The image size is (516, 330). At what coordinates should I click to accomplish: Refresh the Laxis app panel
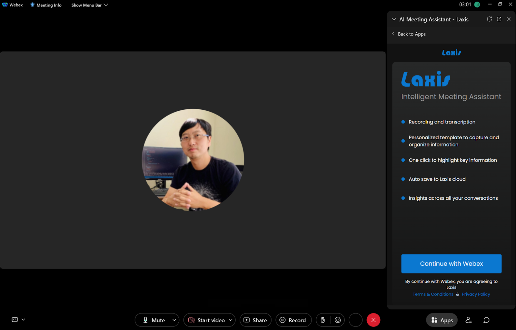coord(489,19)
